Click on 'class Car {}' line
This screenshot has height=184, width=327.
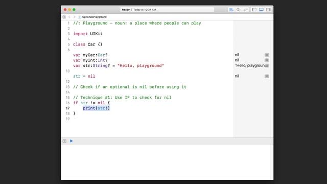87,44
